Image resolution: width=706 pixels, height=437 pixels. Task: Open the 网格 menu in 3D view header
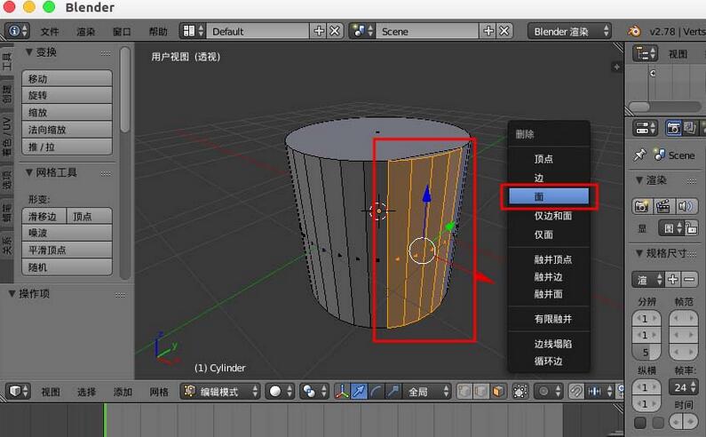[x=158, y=392]
